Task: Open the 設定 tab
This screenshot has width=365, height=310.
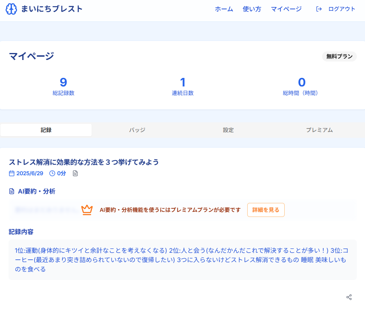Action: [x=229, y=130]
